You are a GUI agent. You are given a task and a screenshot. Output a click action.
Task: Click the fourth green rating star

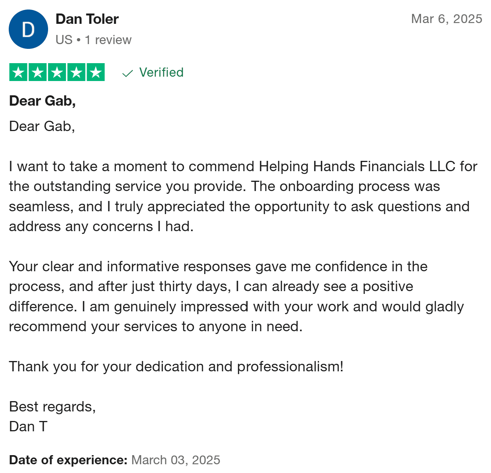pos(76,72)
